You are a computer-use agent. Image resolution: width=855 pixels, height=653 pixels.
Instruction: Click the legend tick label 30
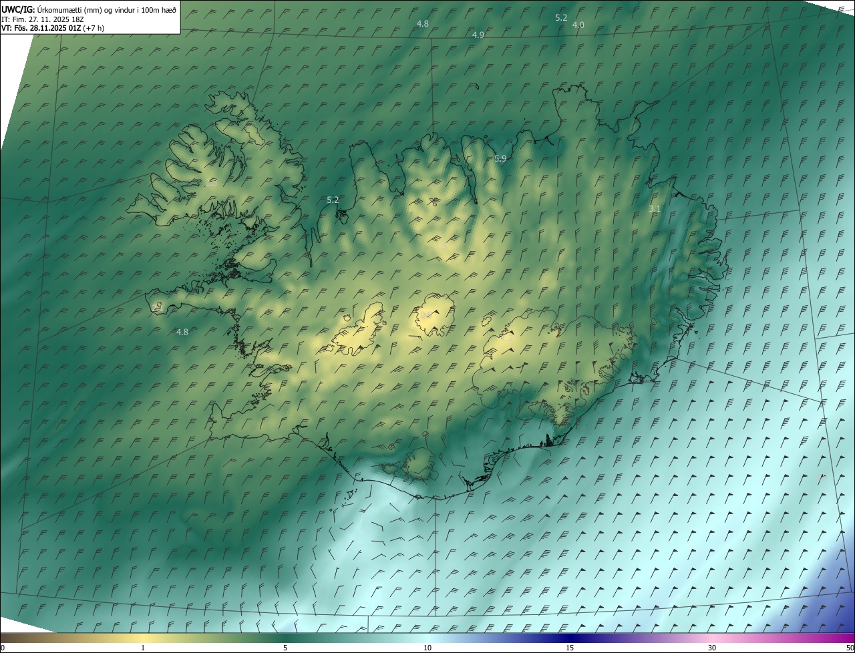coord(712,648)
